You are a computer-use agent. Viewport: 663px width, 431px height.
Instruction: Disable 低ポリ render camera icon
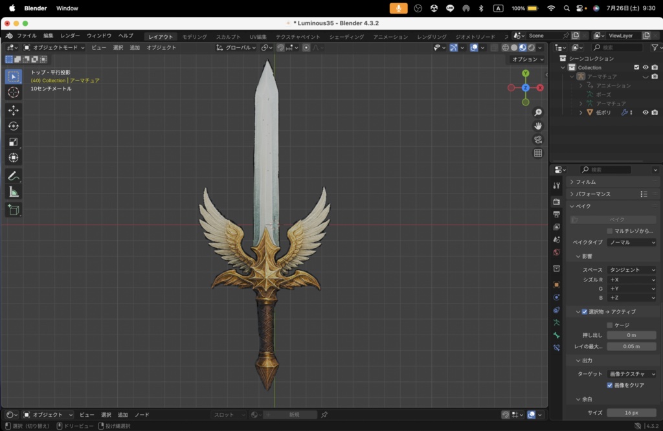[x=655, y=113]
